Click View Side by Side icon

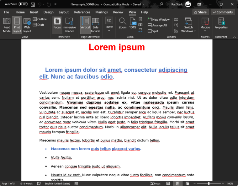pos(176,19)
